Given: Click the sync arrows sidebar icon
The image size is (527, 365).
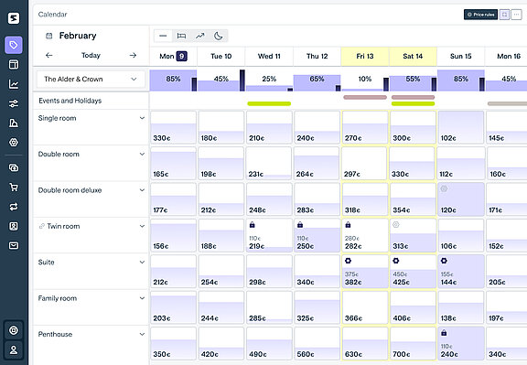Looking at the screenshot, I should 14,207.
